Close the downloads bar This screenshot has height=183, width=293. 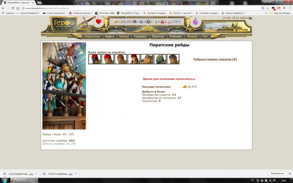[x=290, y=174]
